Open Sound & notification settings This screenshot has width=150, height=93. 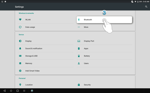(46, 48)
